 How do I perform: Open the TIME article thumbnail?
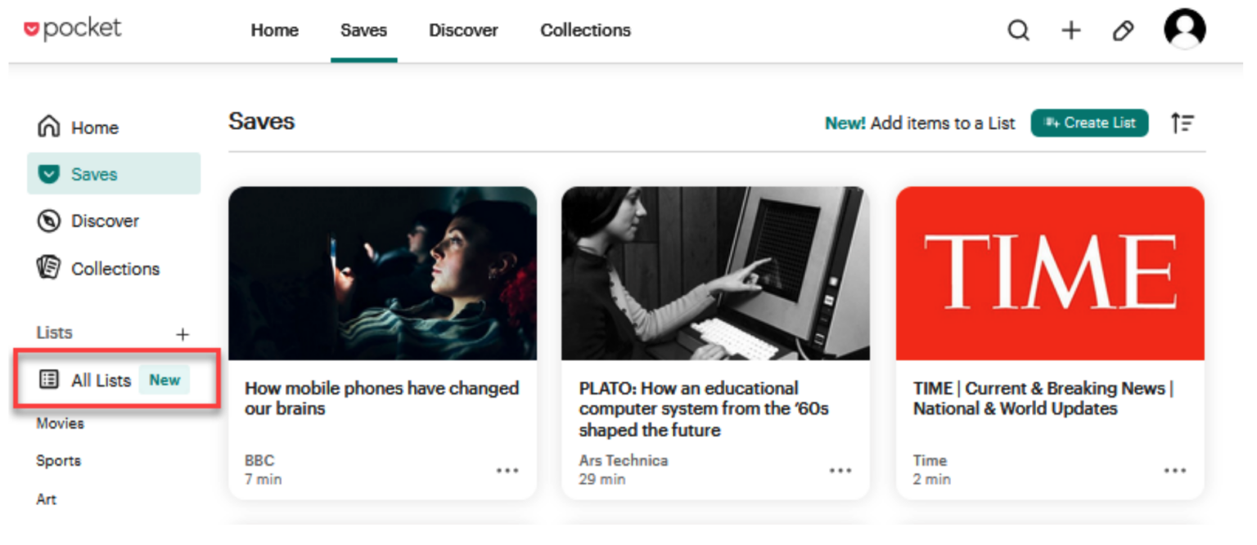(1050, 273)
